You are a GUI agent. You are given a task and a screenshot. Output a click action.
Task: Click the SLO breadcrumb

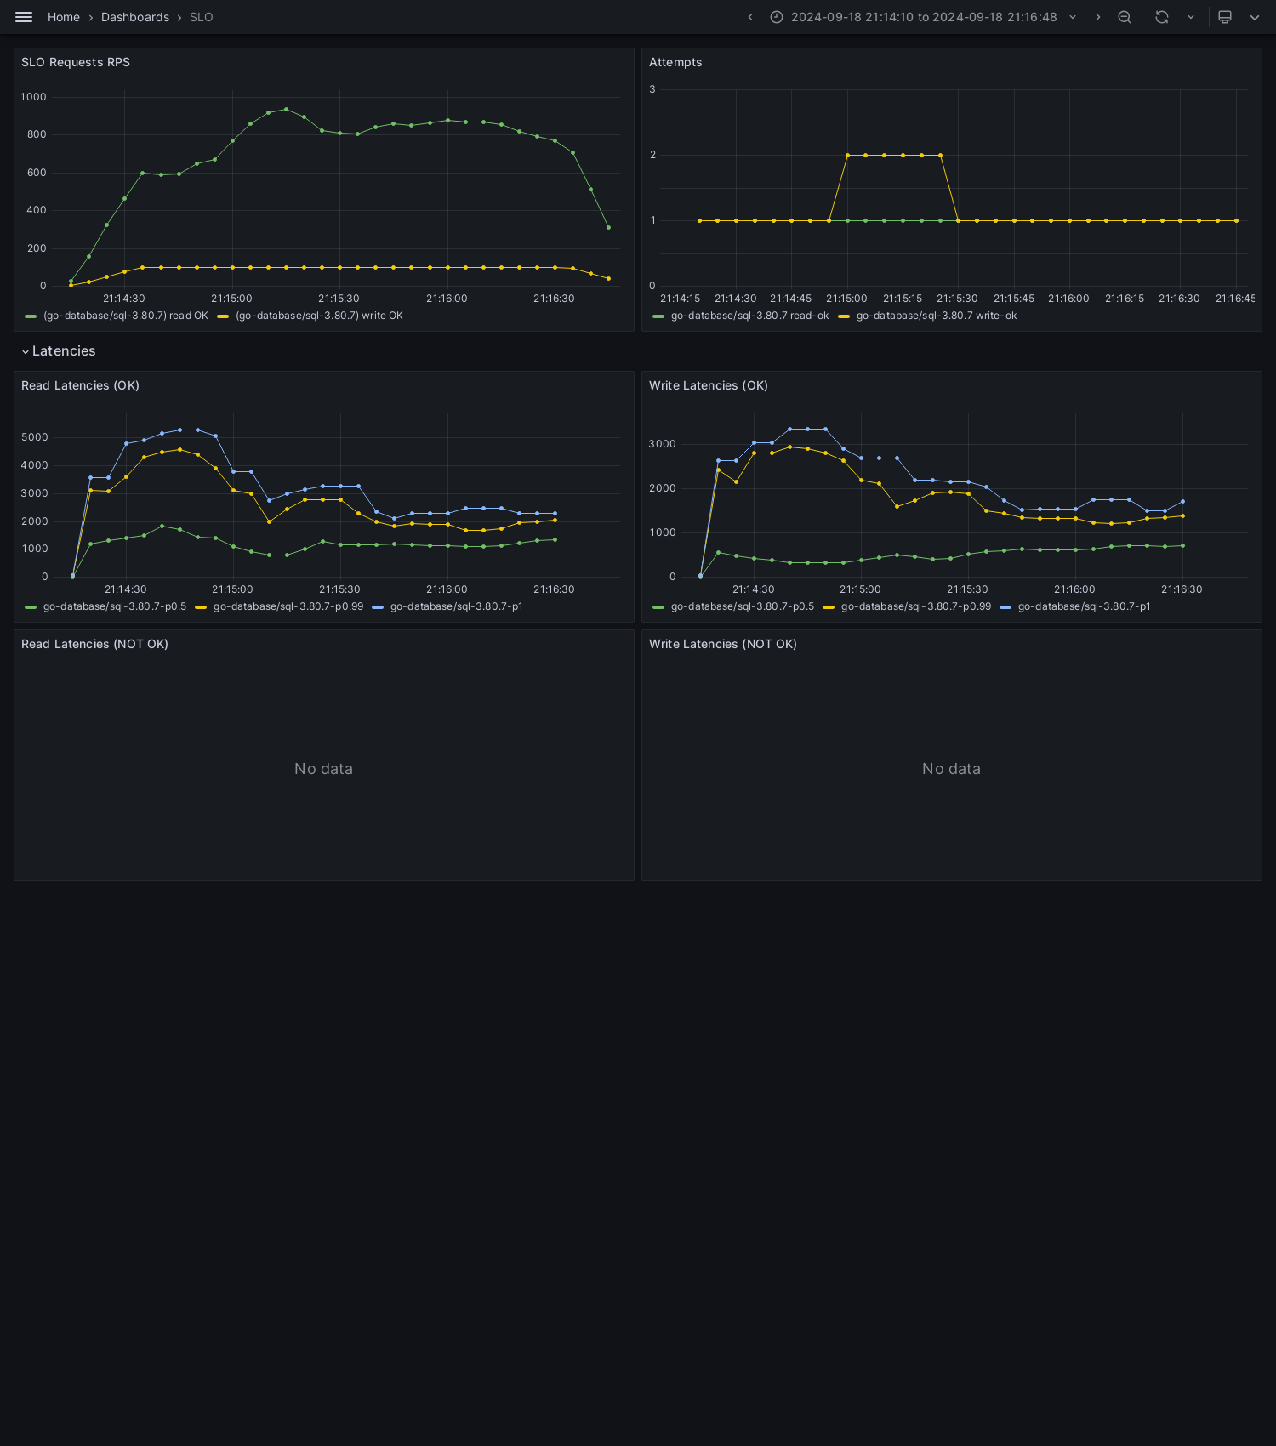[202, 17]
